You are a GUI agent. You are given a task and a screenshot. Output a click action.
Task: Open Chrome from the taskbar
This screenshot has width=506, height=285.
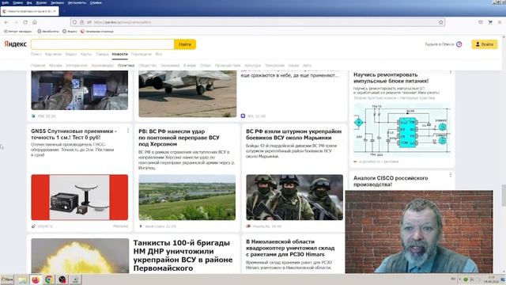pos(49,279)
